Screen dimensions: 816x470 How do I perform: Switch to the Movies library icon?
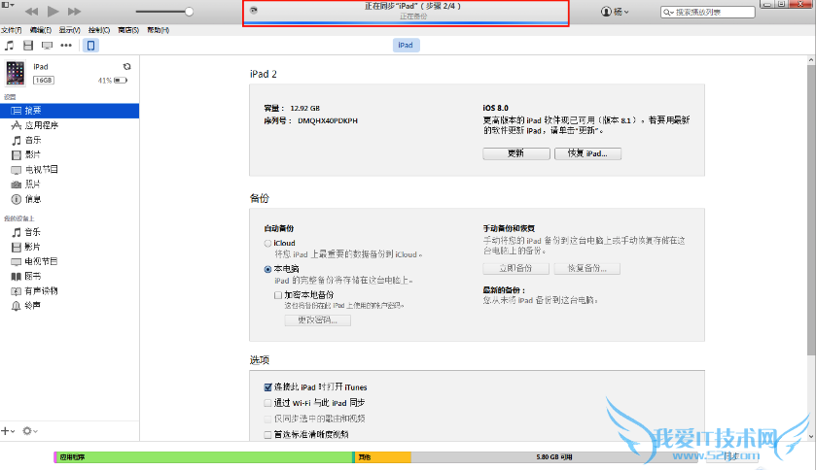[x=28, y=46]
